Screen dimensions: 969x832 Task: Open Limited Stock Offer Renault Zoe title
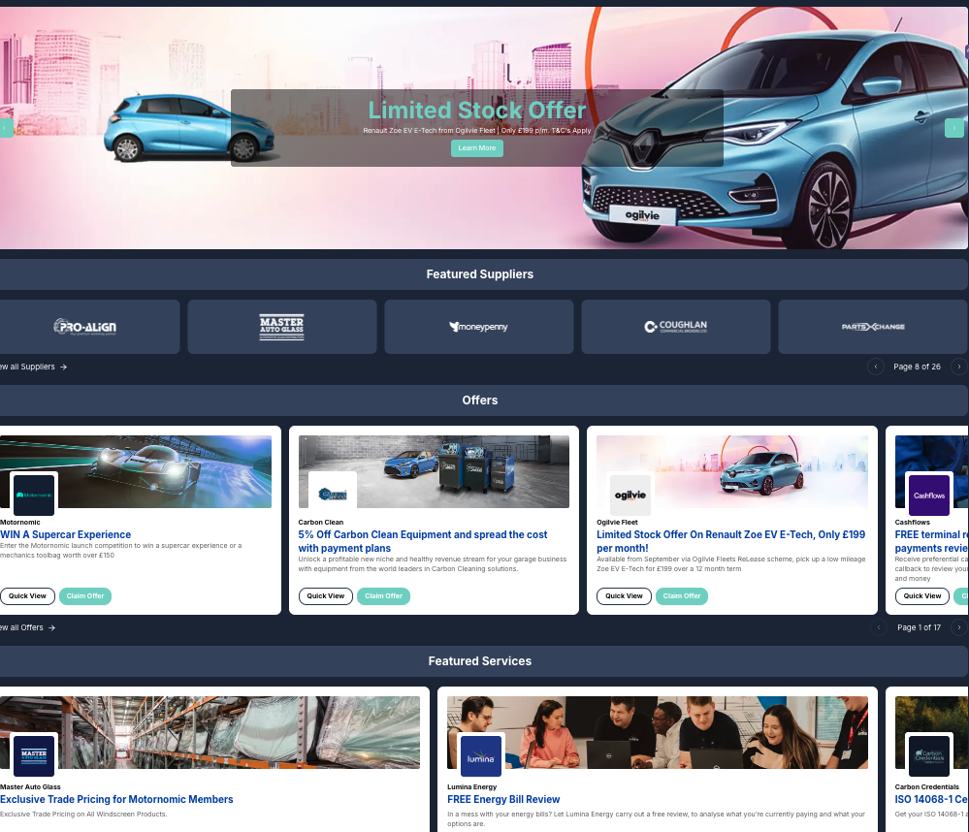pyautogui.click(x=730, y=542)
